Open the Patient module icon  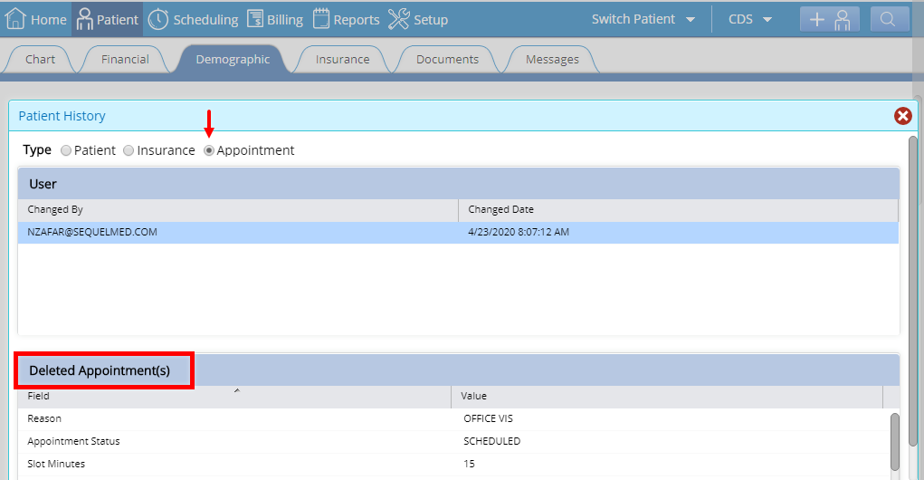[x=85, y=19]
